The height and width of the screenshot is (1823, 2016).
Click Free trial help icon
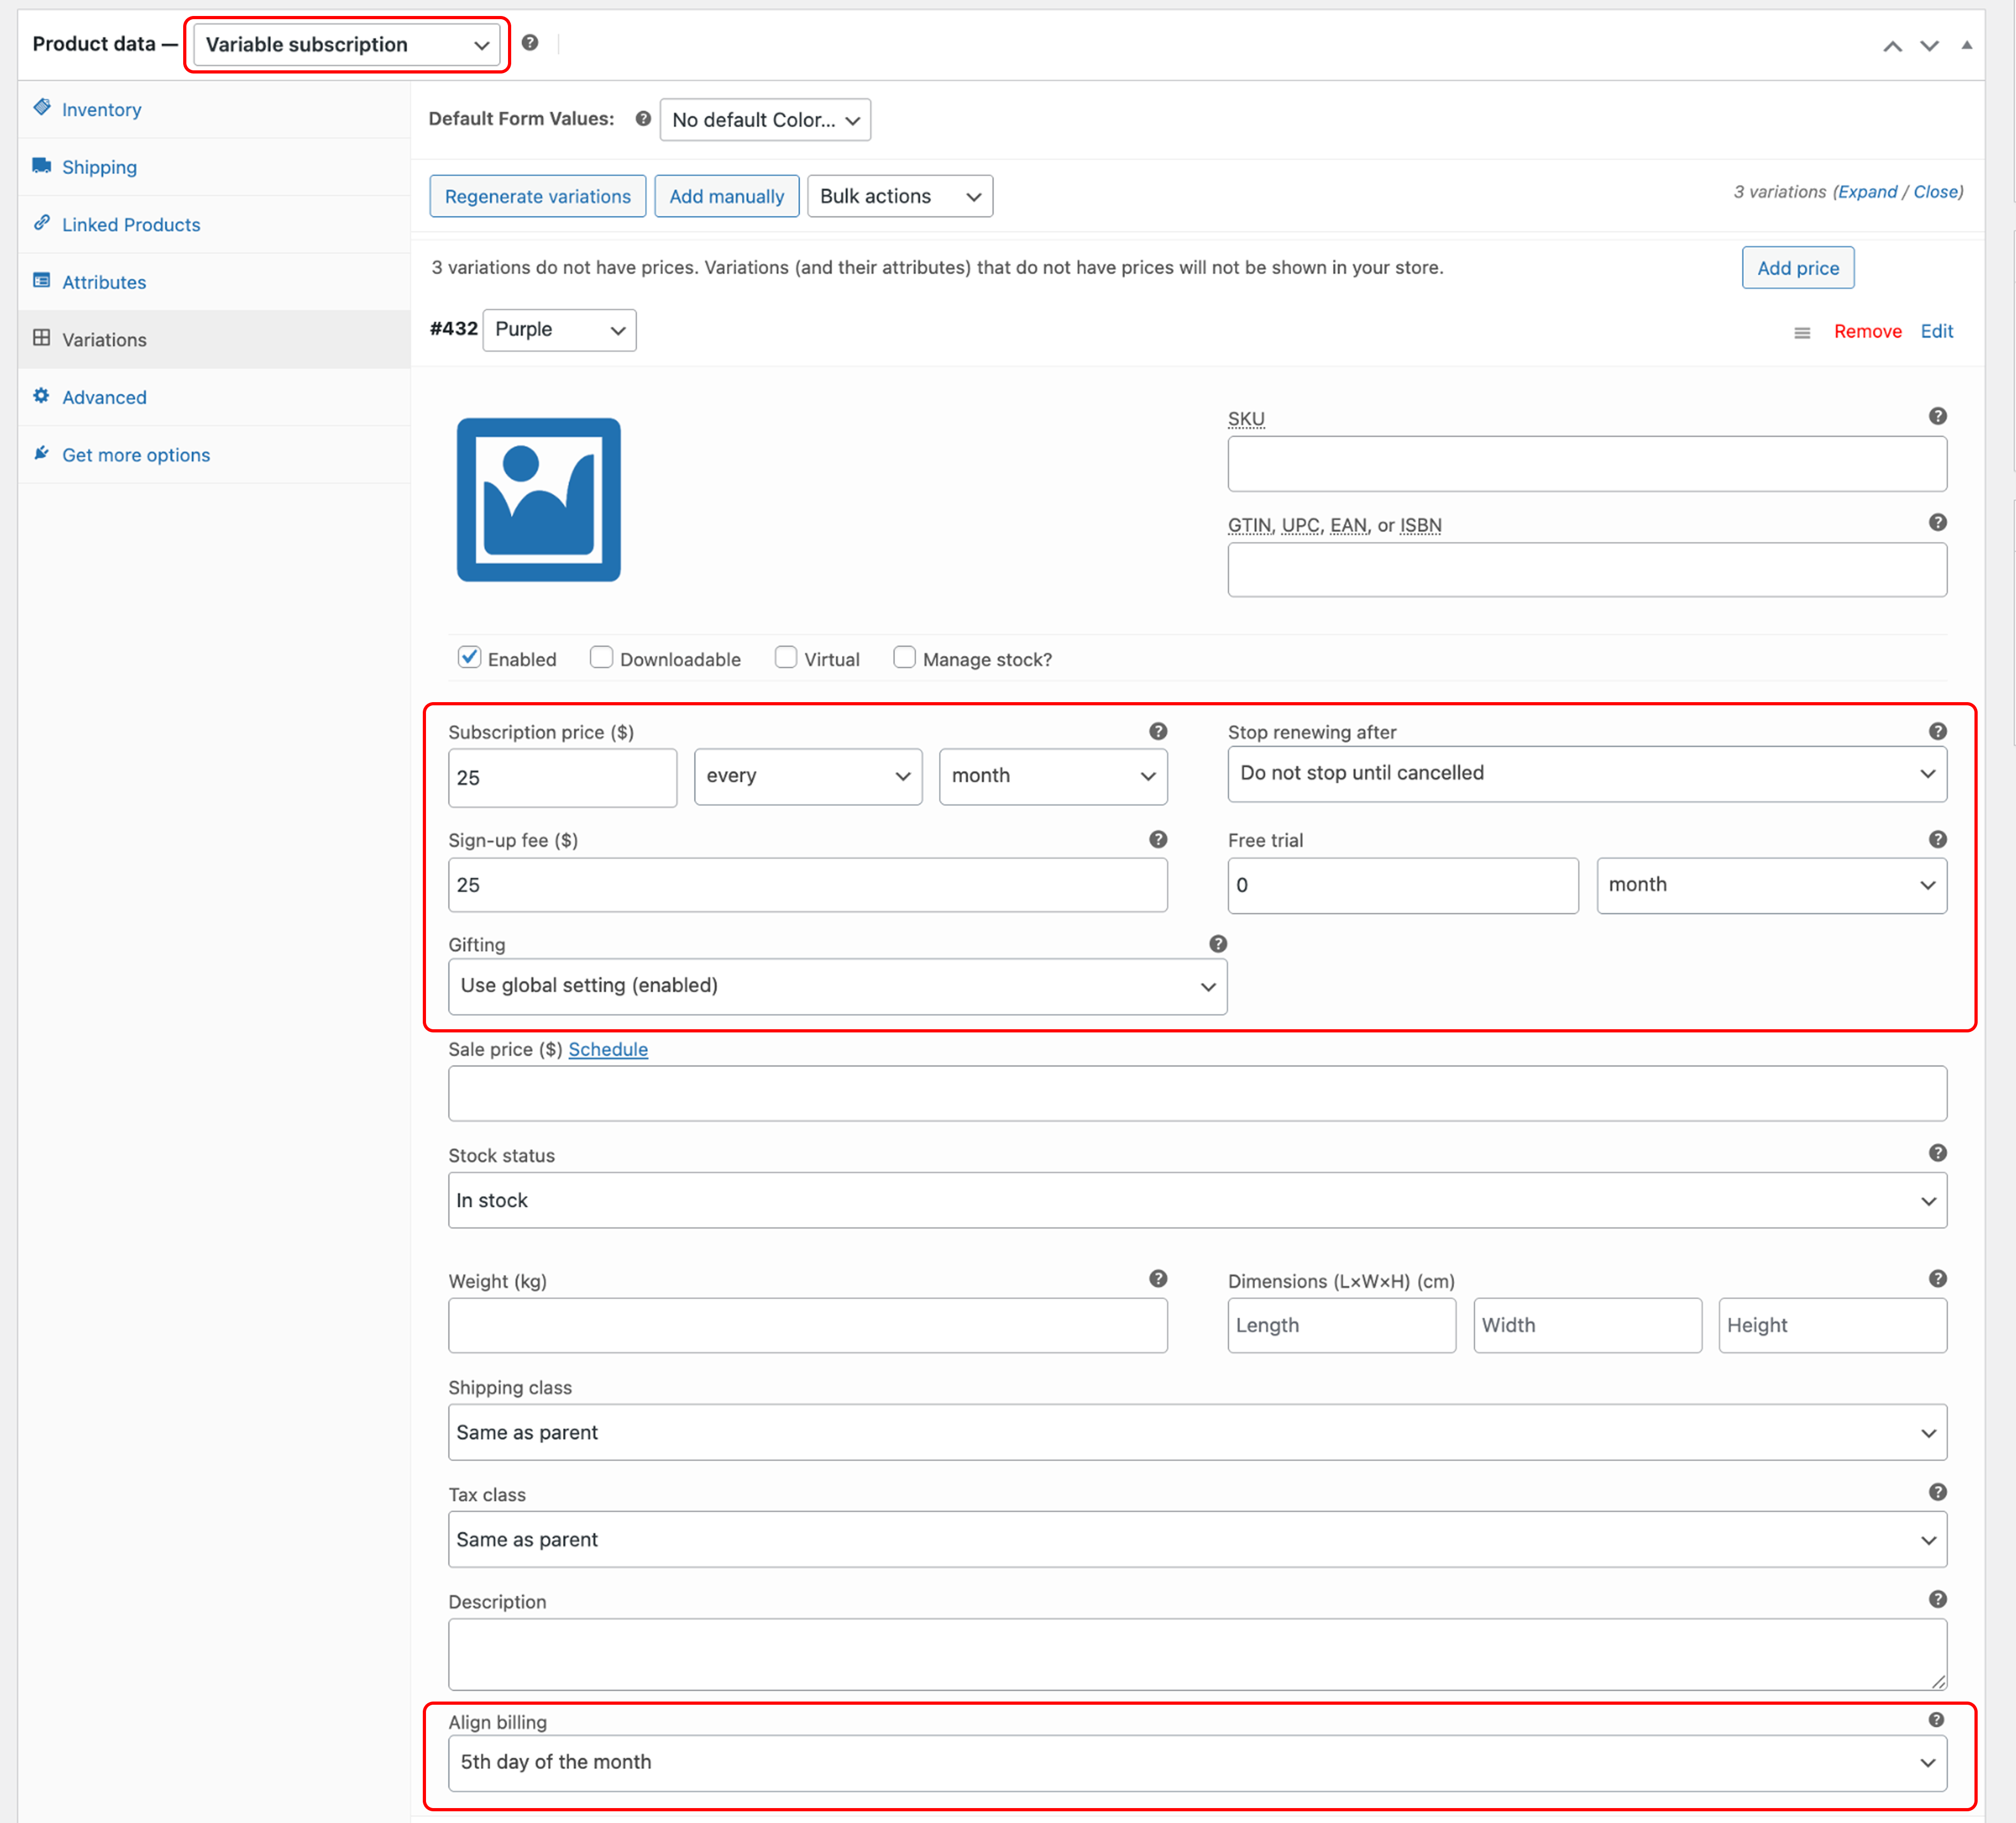[x=1937, y=840]
